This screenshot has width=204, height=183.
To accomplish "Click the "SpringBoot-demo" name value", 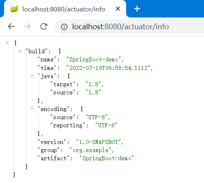I will [93, 59].
